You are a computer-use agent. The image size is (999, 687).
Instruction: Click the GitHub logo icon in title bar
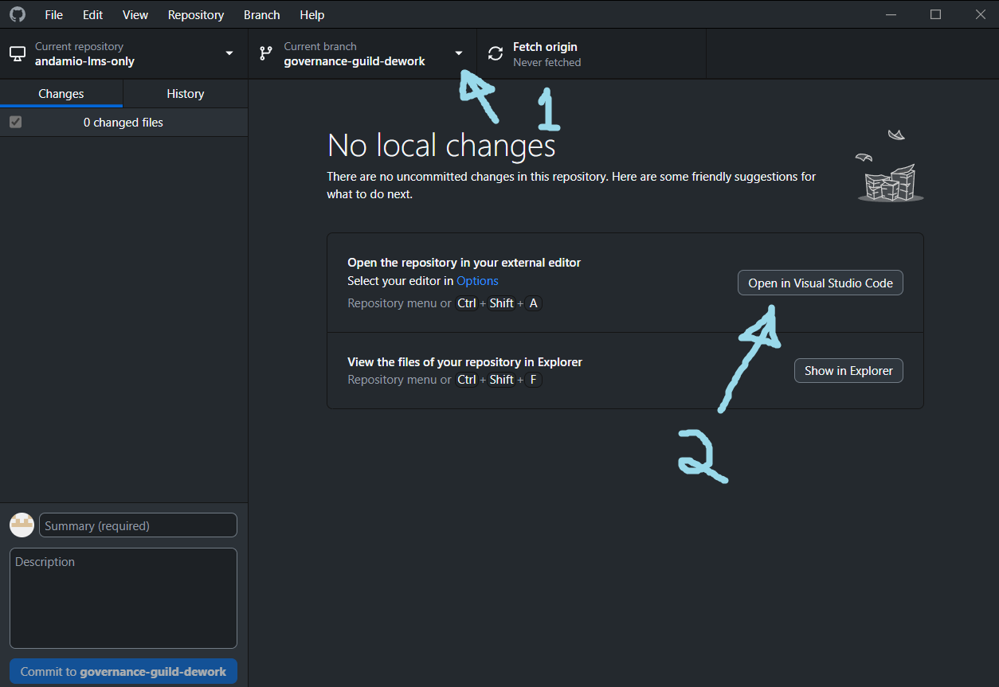click(17, 14)
